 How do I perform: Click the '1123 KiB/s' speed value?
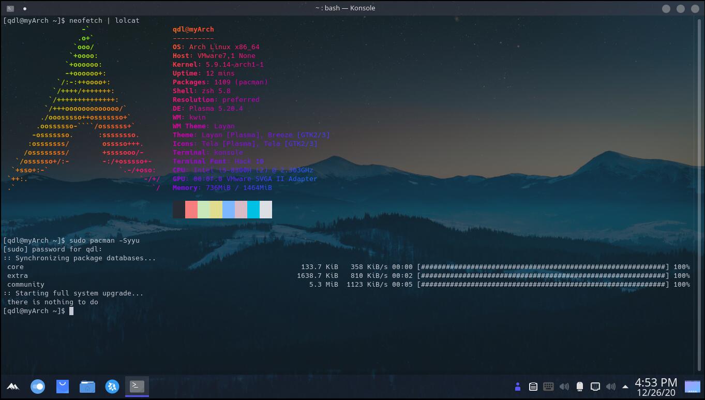(x=367, y=285)
